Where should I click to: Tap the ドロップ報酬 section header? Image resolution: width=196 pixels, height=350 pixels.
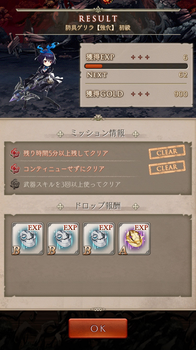tap(98, 206)
